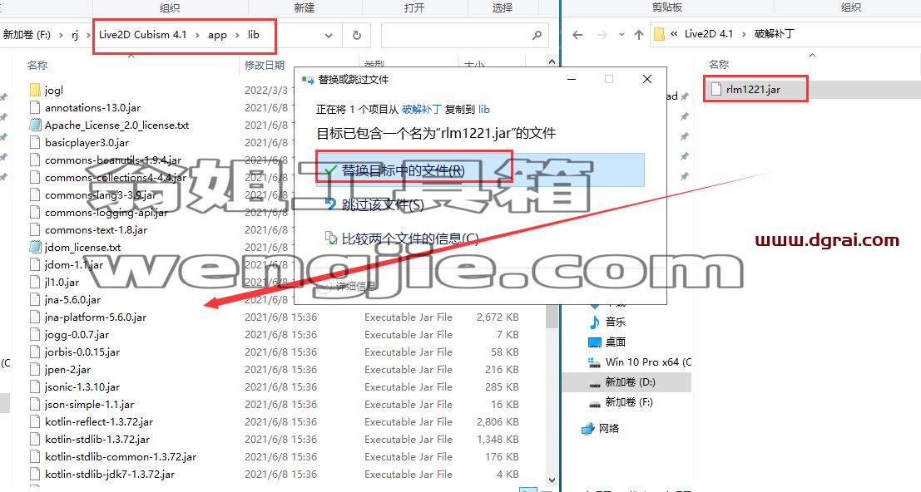Open recent locations dropdown arrow
Image resolution: width=921 pixels, height=492 pixels.
click(x=621, y=35)
